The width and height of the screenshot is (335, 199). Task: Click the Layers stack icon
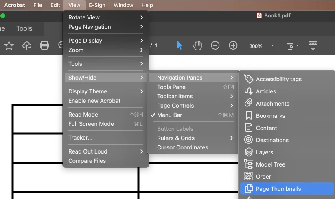pyautogui.click(x=248, y=152)
